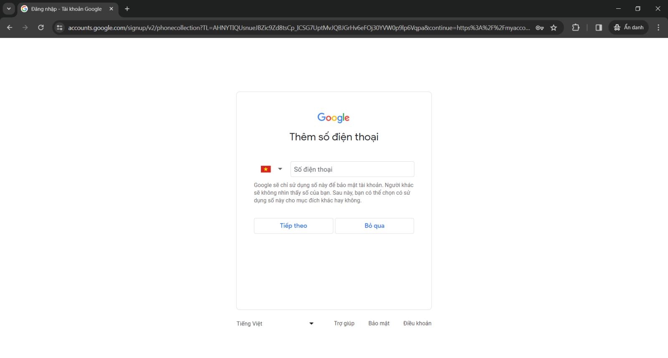Screen dimensions: 668x358
Task: Click the Google logo
Action: (x=334, y=118)
